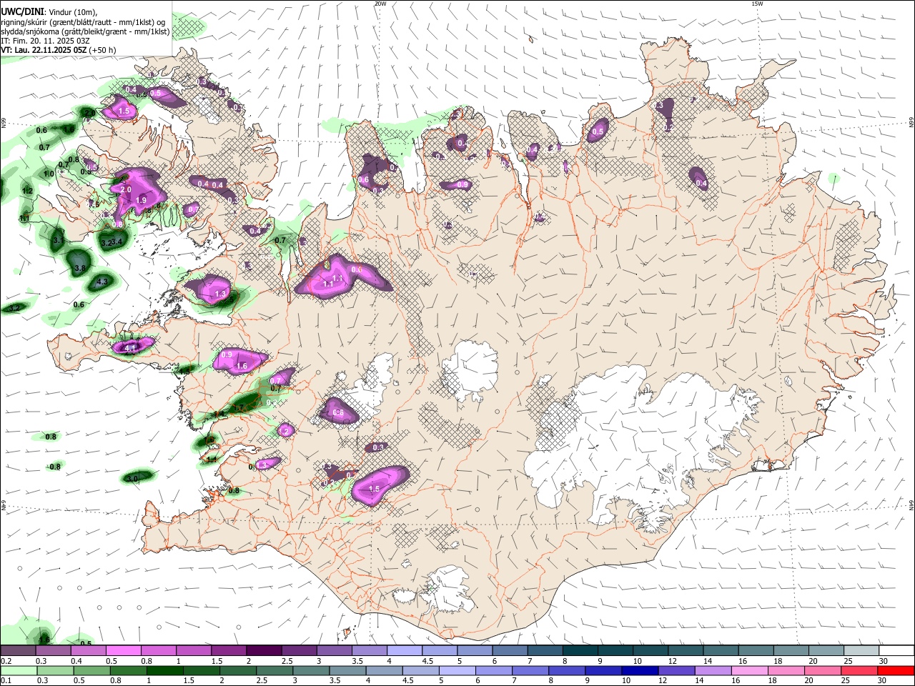Click the darkest green rain swatch between 1 and 1.5
Image resolution: width=915 pixels, height=686 pixels.
165,671
